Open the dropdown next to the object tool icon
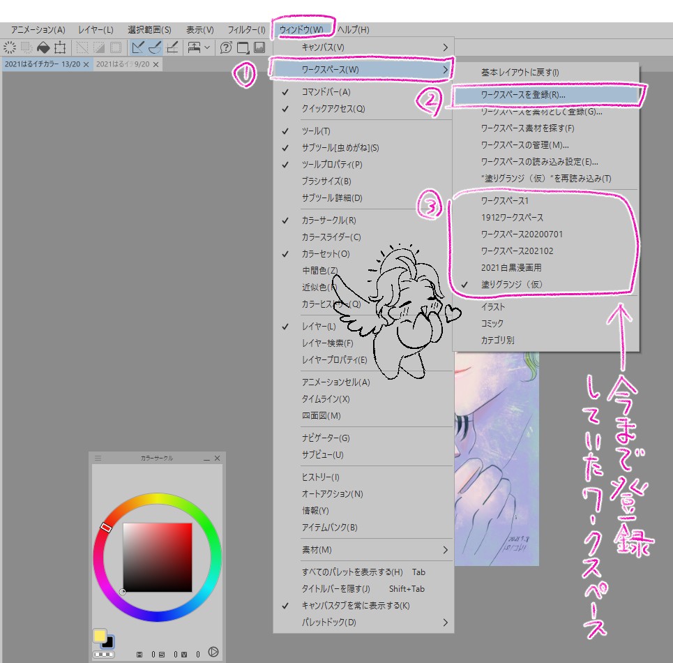 207,47
